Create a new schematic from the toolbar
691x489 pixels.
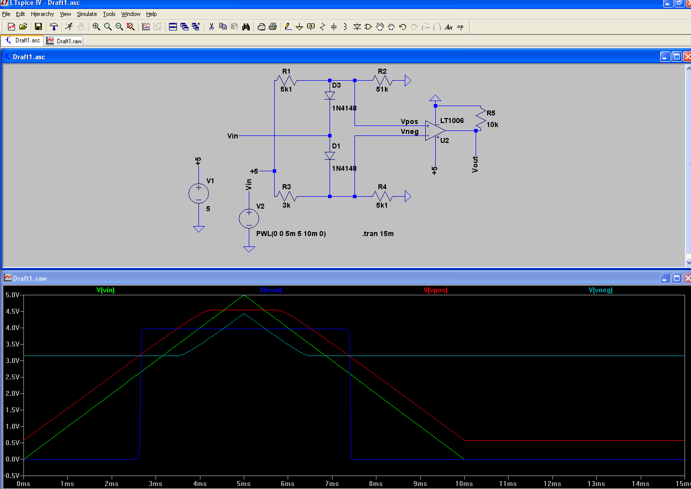[x=11, y=27]
